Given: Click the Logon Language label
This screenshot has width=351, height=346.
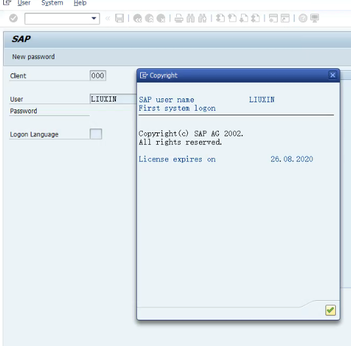Looking at the screenshot, I should [x=34, y=134].
